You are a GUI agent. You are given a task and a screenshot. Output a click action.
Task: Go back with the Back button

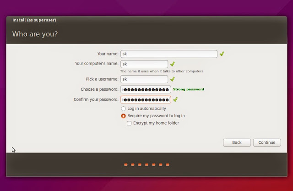(237, 142)
